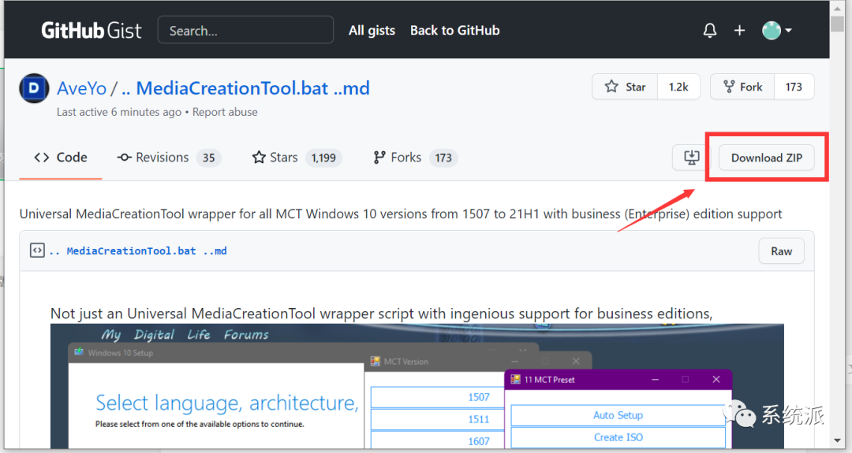Screen dimensions: 852x453
Task: Click the AveYo profile avatar
Action: (34, 88)
